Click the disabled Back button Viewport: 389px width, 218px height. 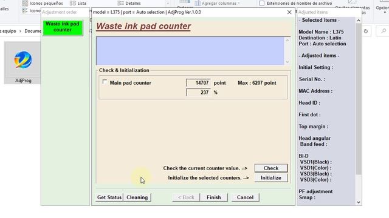[x=186, y=197]
